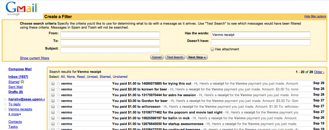Open Sent Mail folder

pyautogui.click(x=15, y=87)
